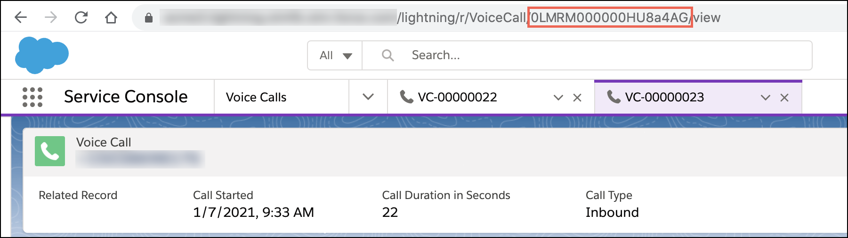Viewport: 848px width, 238px height.
Task: Click the search magnifying glass icon
Action: tap(388, 55)
